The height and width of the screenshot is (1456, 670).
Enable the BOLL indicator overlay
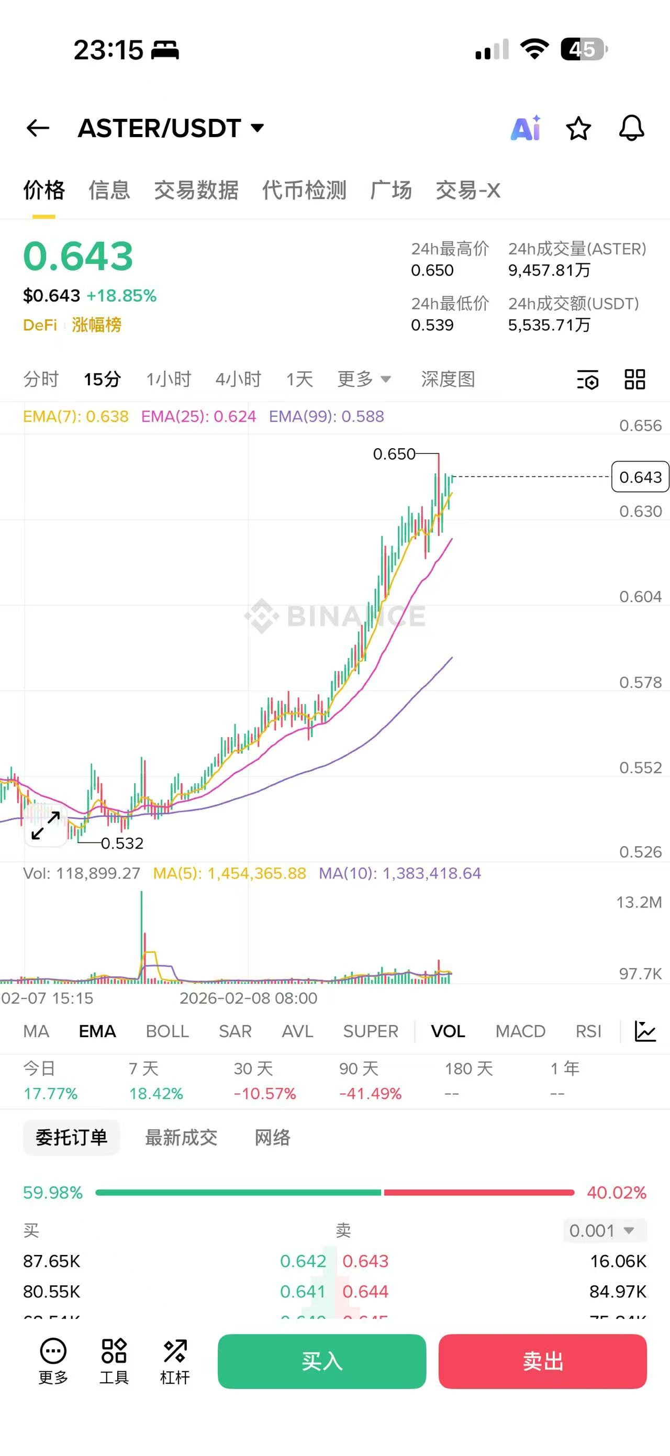(167, 1031)
